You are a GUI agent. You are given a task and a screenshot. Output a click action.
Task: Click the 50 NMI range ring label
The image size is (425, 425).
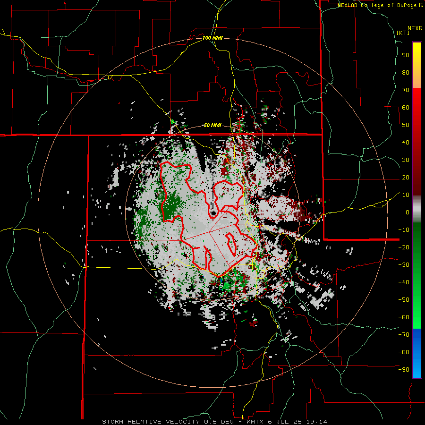pos(212,125)
